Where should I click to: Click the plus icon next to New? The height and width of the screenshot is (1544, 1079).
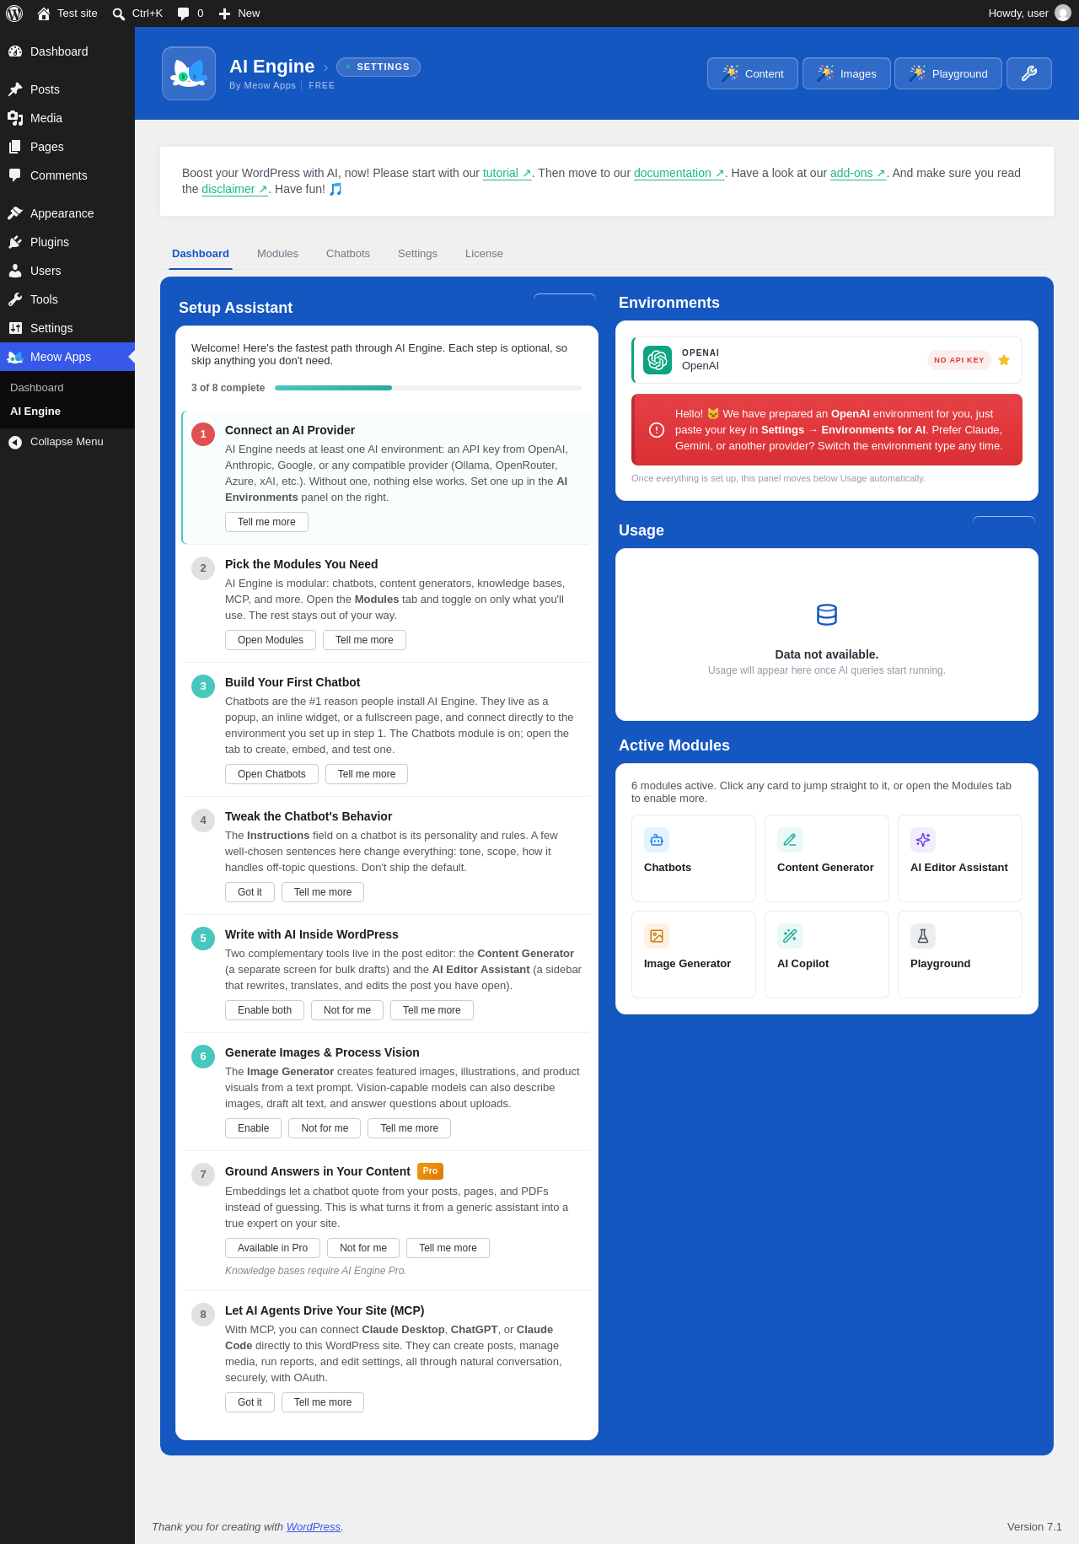(x=224, y=13)
